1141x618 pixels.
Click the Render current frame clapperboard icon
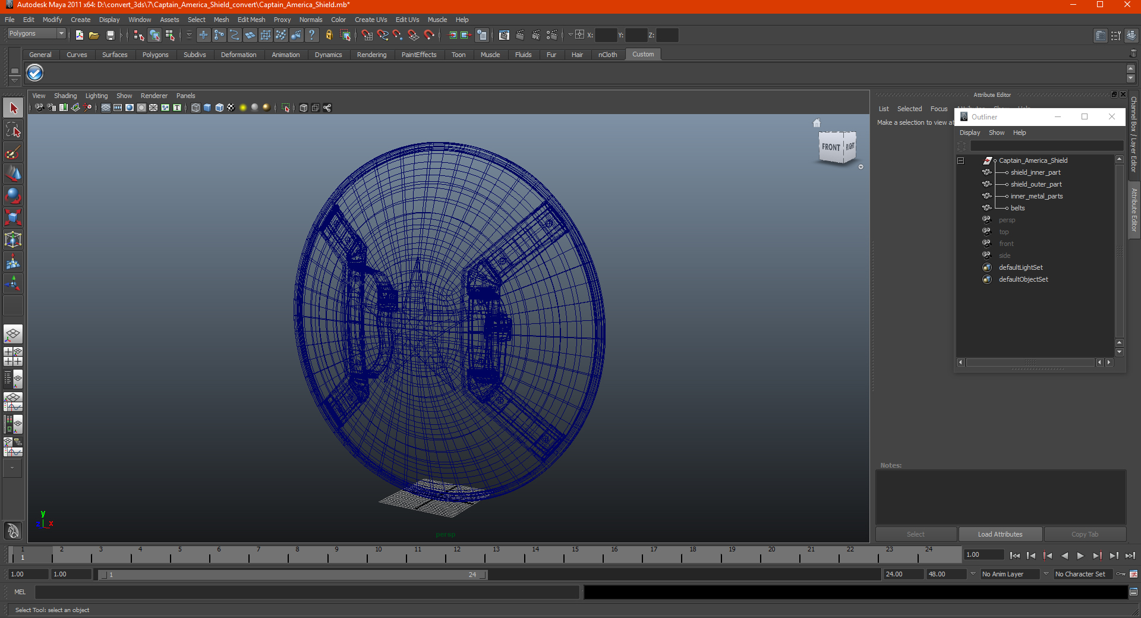click(521, 35)
